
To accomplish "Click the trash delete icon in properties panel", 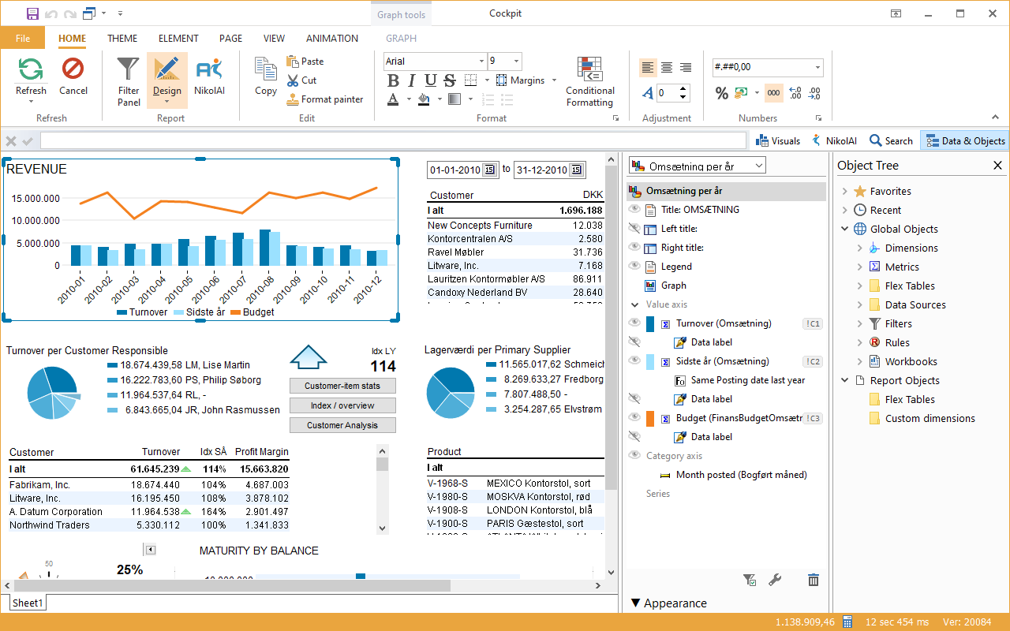I will click(x=814, y=580).
